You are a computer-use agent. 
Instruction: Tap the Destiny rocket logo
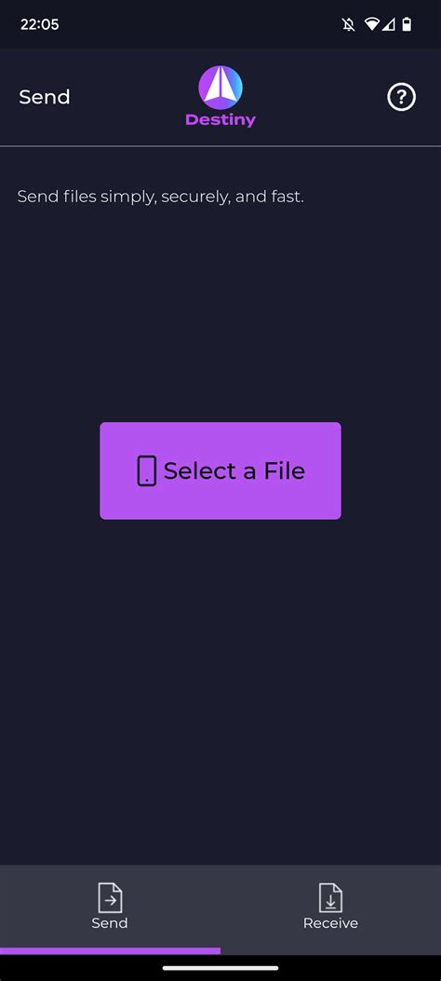pyautogui.click(x=220, y=88)
